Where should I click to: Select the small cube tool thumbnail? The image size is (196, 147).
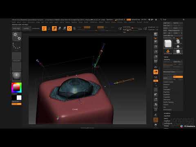[178, 51]
